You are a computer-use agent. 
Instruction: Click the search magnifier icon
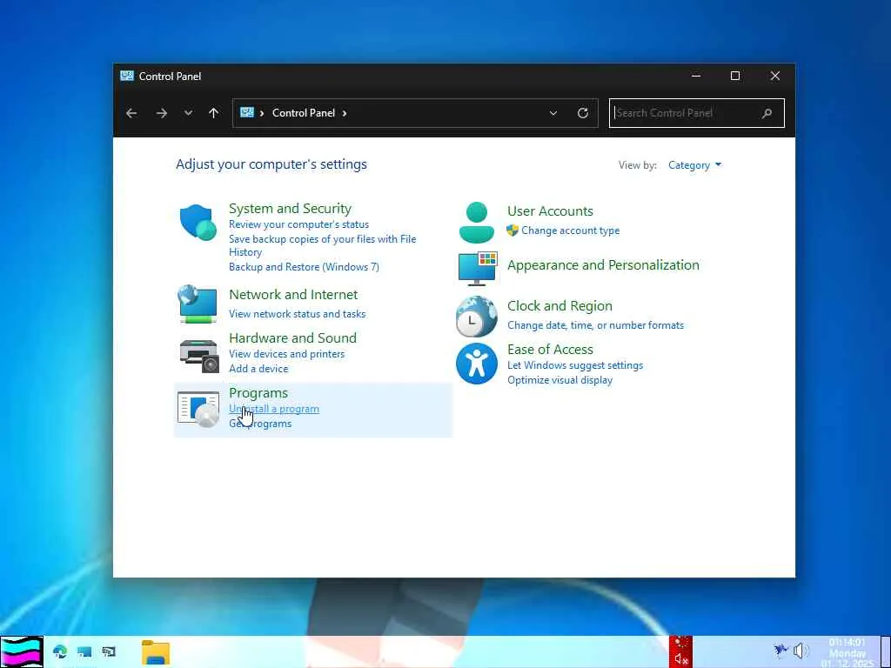[x=767, y=113]
